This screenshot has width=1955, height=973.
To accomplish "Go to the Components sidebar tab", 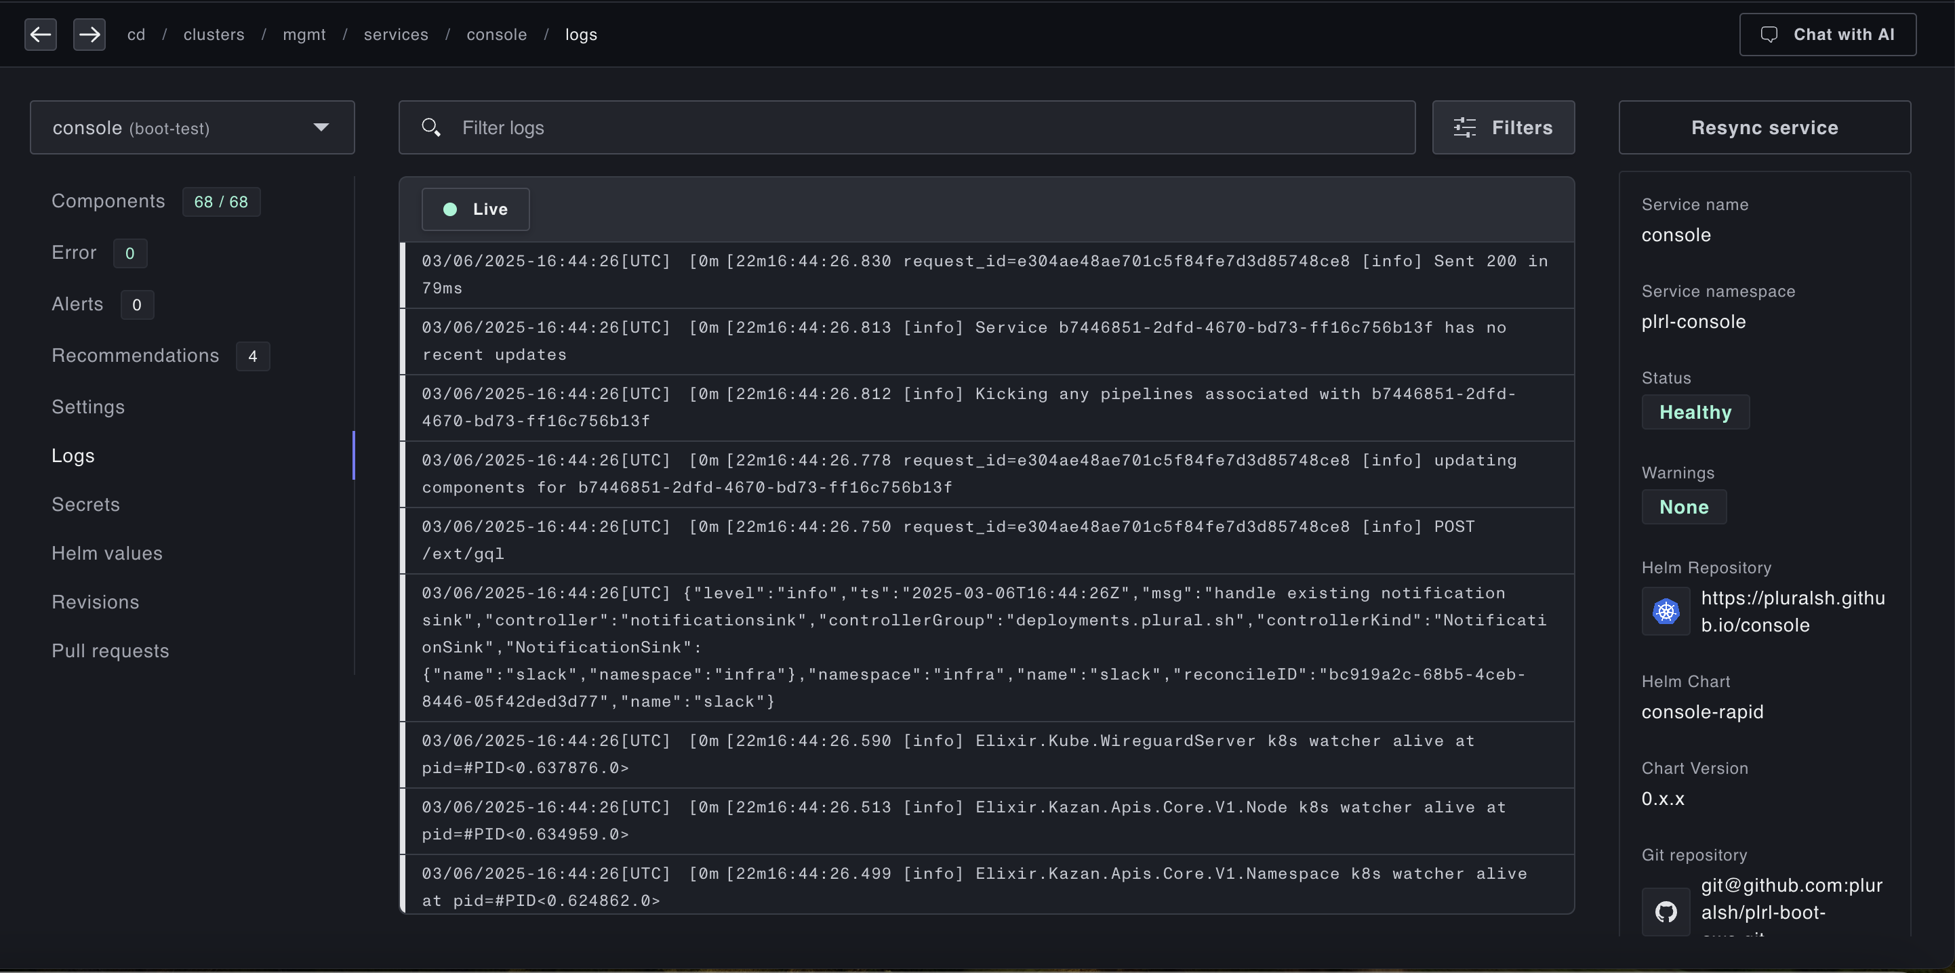I will (108, 201).
